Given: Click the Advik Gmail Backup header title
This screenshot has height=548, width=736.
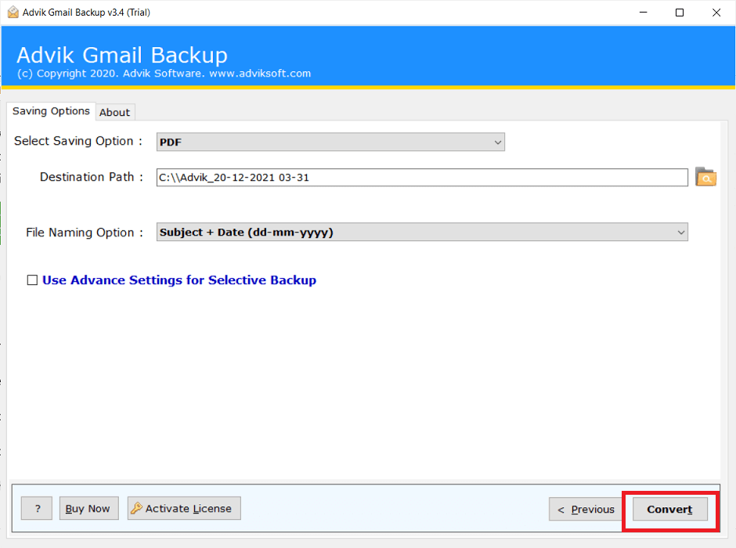Looking at the screenshot, I should tap(122, 55).
